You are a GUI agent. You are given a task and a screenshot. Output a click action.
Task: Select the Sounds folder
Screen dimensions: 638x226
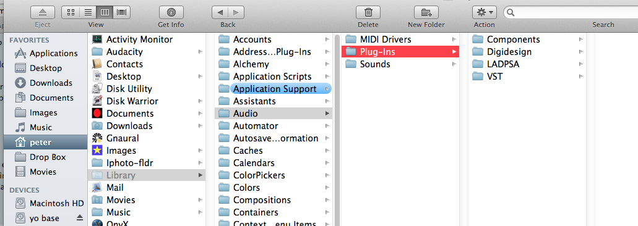400,64
